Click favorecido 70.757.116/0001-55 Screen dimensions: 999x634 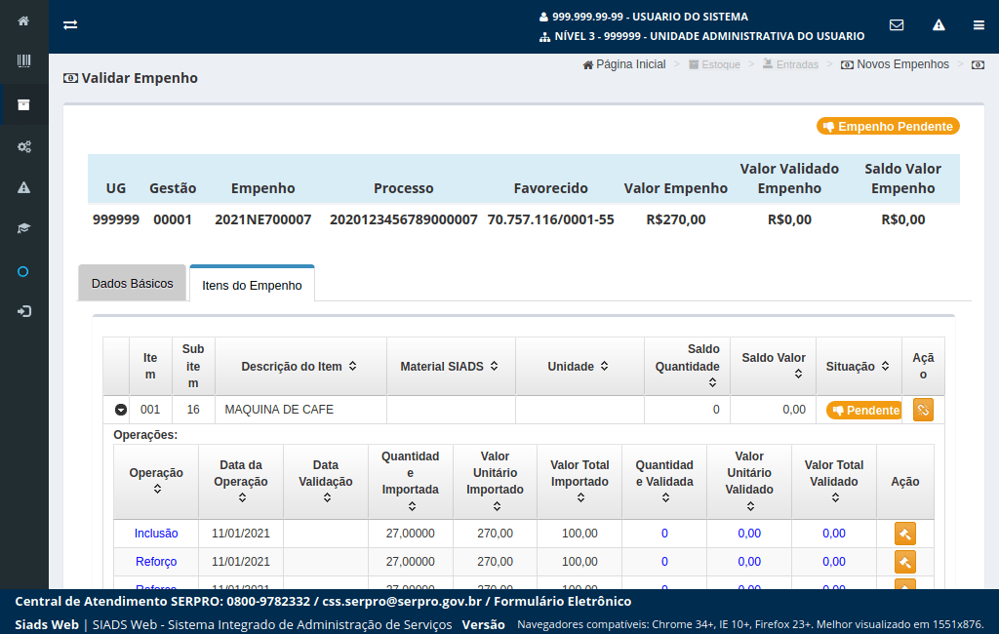[x=550, y=219]
